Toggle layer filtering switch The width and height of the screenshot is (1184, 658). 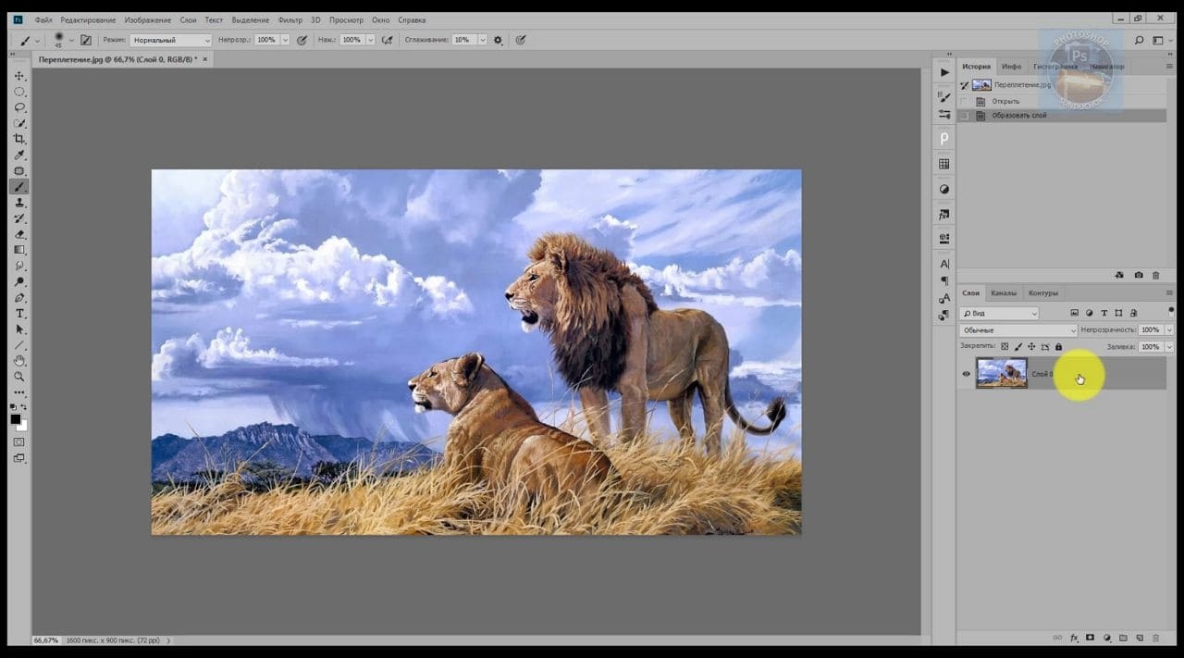point(1171,313)
